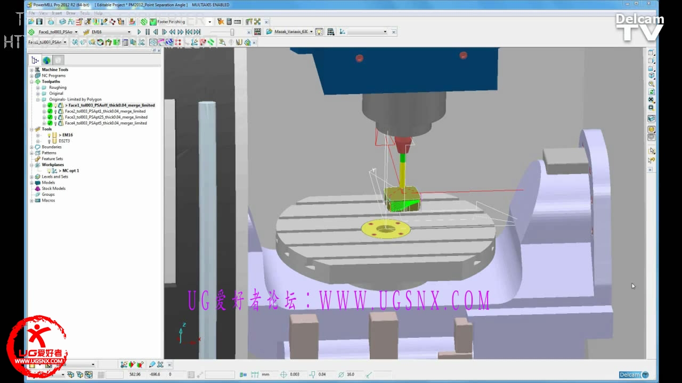Toggle the lightbulb for tool EM16

pos(49,135)
